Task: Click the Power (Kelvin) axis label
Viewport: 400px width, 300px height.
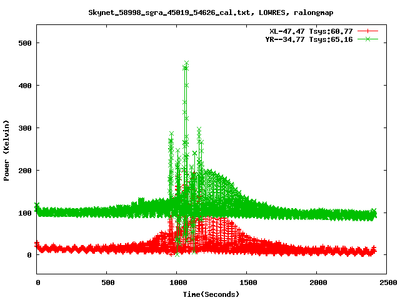Action: coord(6,151)
